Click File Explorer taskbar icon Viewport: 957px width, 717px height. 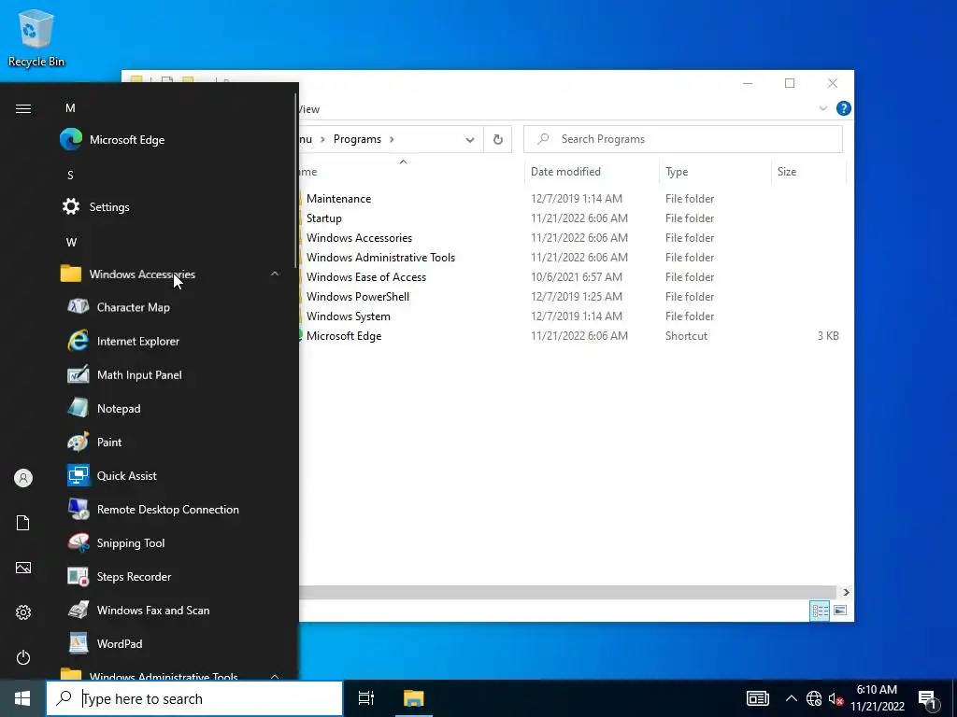point(413,698)
